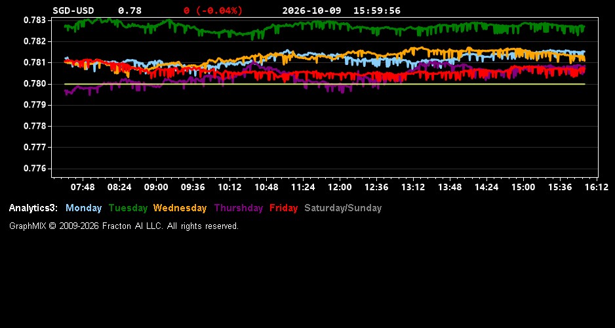Viewport: 615px width, 328px height.
Task: Click the yellow 0.780 reference line
Action: [325, 84]
